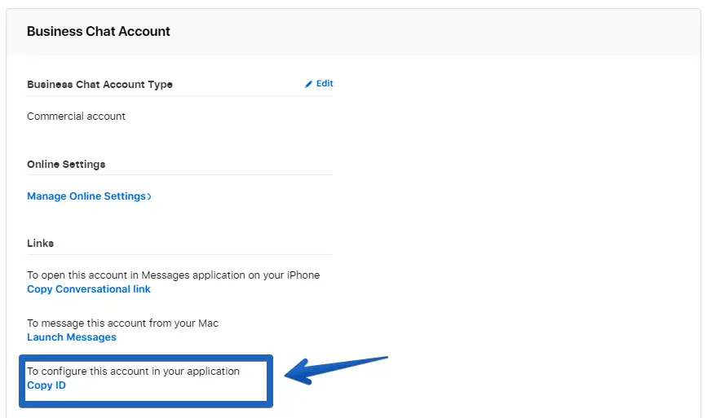This screenshot has height=418, width=716.
Task: Click the 'configure this account in your application' text
Action: tap(133, 372)
